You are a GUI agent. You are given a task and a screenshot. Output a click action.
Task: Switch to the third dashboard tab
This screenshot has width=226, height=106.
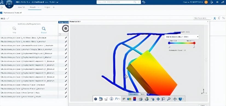(47, 7)
